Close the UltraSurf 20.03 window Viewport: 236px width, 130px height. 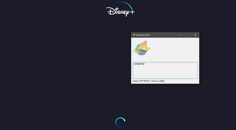pyautogui.click(x=195, y=35)
